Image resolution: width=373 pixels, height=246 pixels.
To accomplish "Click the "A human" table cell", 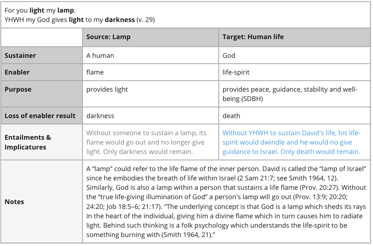I will click(x=100, y=55).
